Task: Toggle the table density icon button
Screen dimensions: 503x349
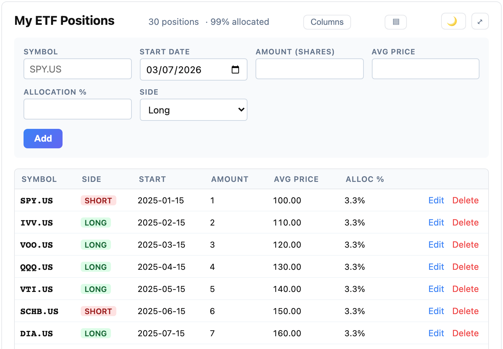Action: pos(396,22)
